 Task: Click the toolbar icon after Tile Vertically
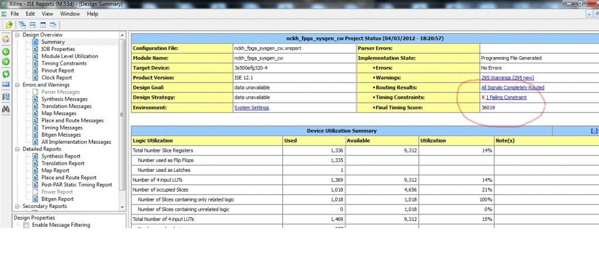coord(53,25)
